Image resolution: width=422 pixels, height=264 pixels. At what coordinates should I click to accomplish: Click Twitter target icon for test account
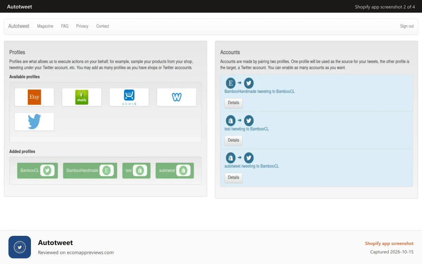(249, 120)
